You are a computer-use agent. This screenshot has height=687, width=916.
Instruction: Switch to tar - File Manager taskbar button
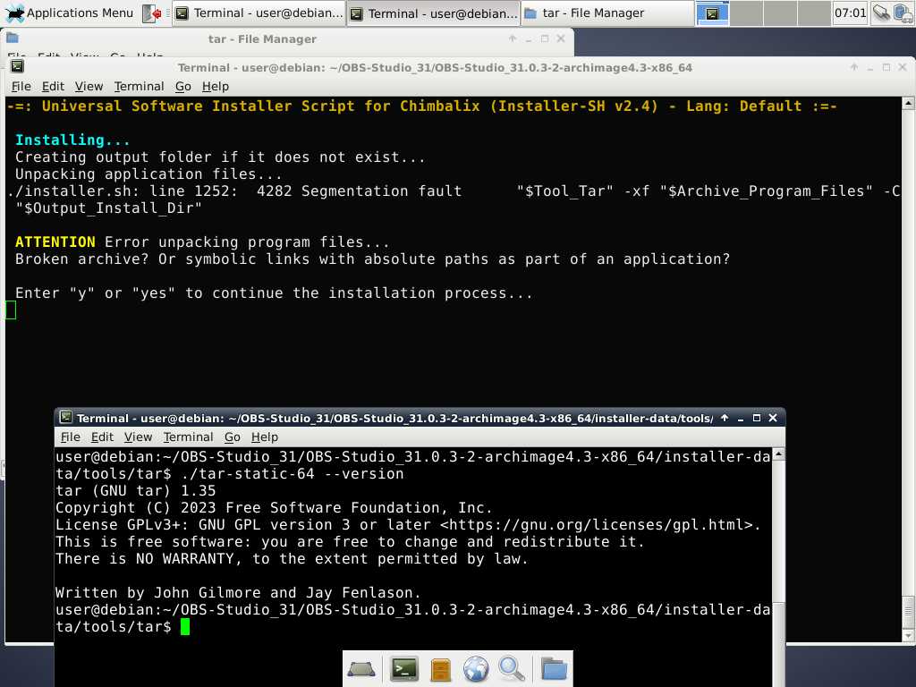tap(607, 13)
